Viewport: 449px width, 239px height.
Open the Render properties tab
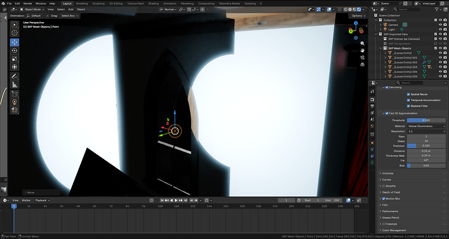pos(372,100)
